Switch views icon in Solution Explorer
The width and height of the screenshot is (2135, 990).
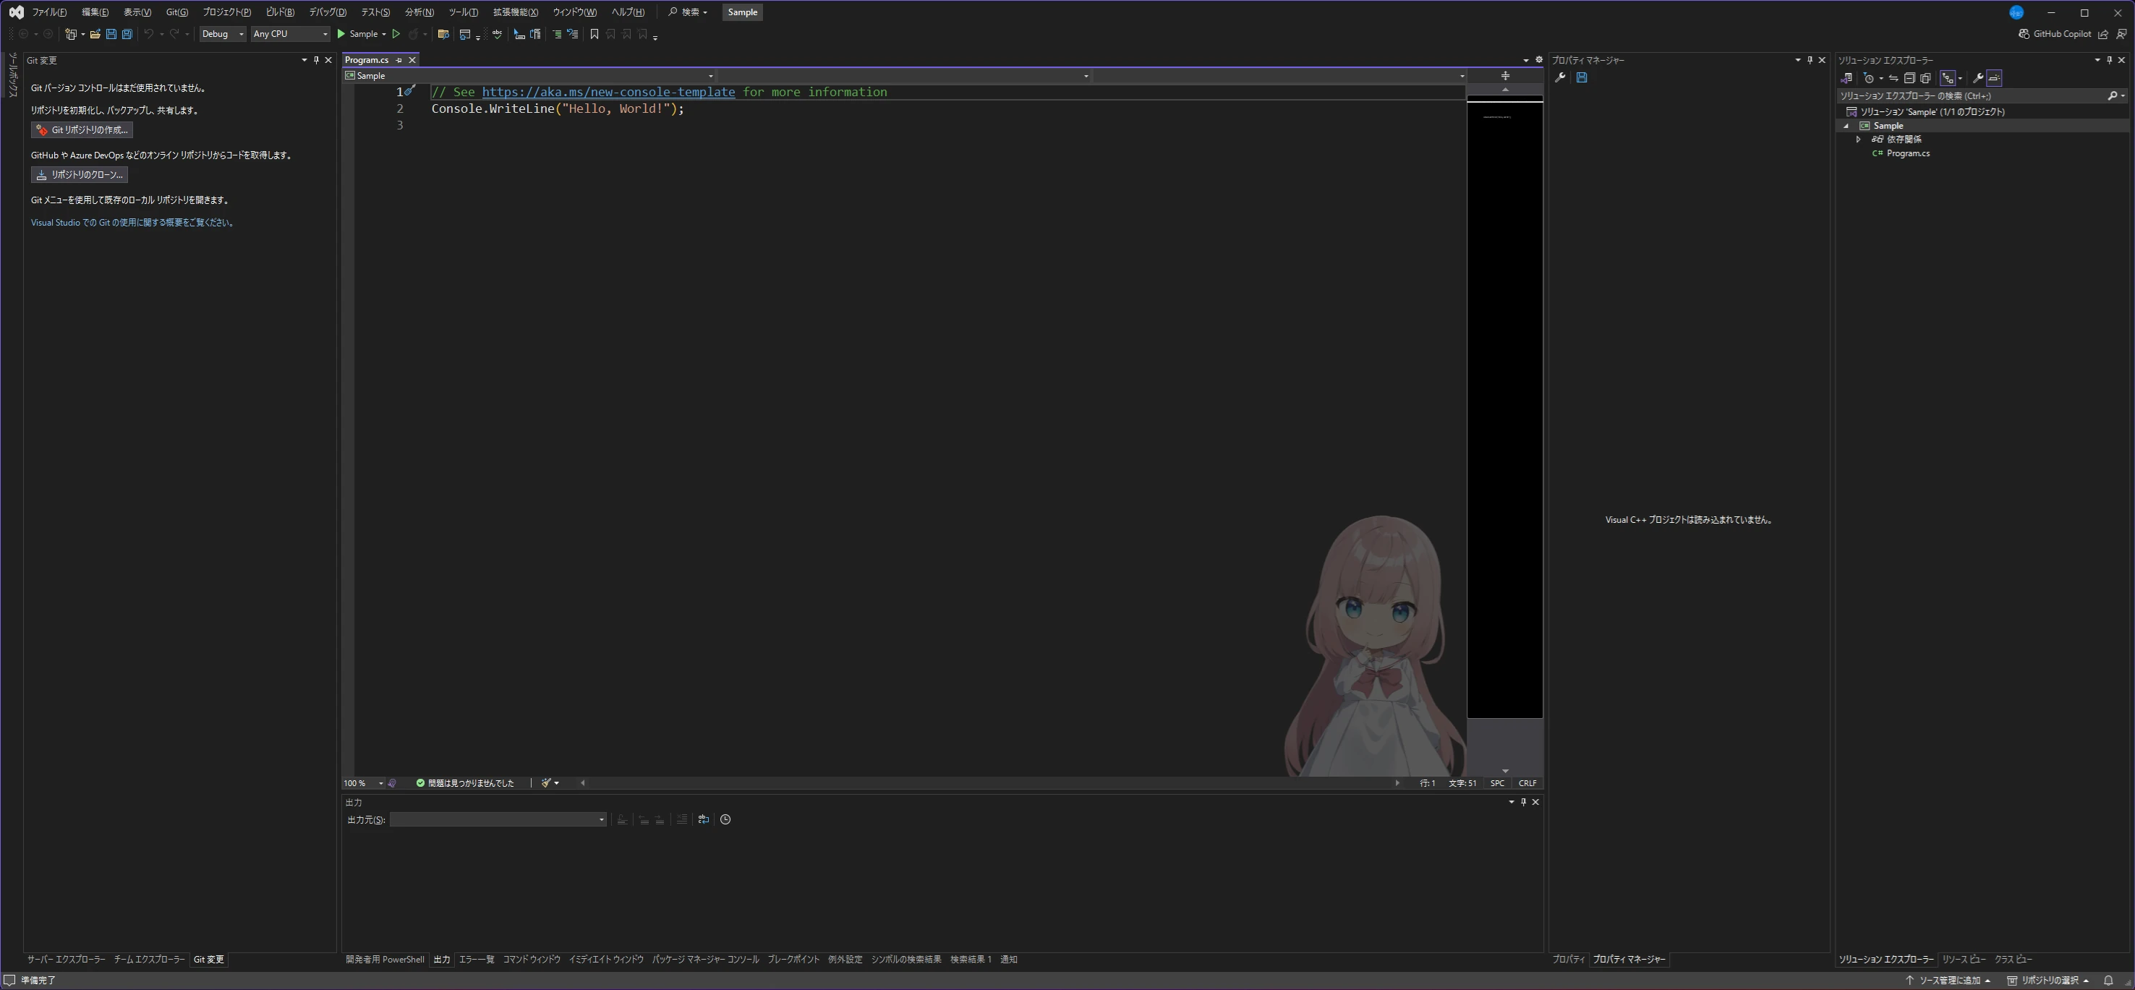click(1846, 78)
